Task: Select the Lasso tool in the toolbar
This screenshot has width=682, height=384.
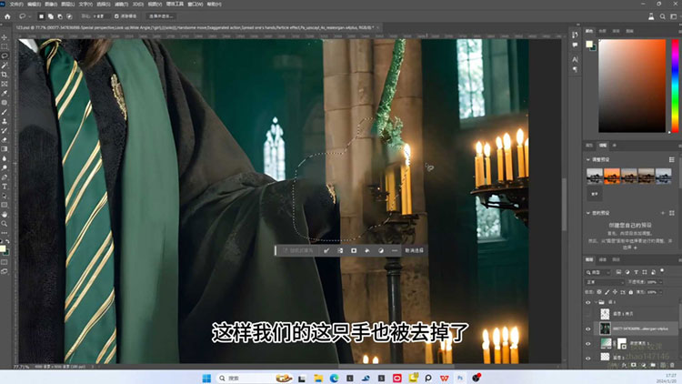Action: click(x=5, y=56)
